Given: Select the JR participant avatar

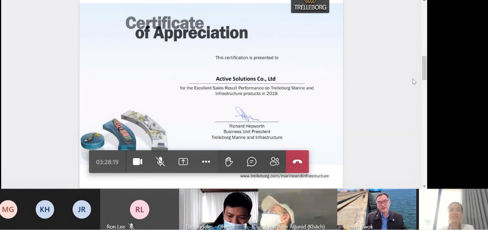Looking at the screenshot, I should click(82, 210).
